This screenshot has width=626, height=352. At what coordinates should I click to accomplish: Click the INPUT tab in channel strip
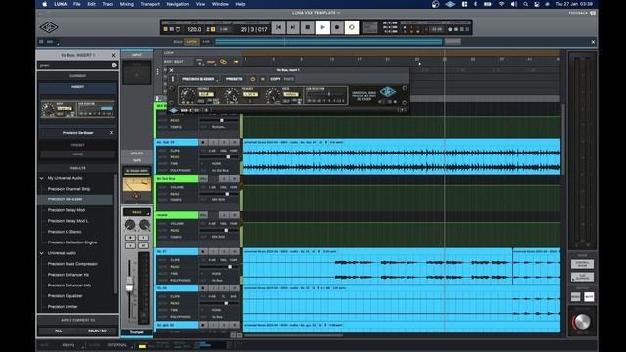coord(137,55)
